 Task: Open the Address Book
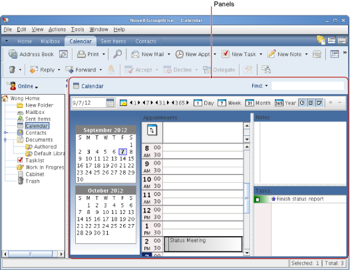[x=31, y=54]
